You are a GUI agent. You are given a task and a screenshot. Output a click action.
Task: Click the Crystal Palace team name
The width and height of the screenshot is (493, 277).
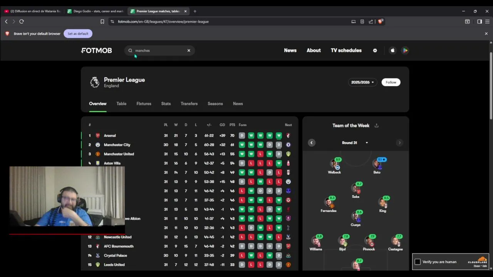click(116, 255)
